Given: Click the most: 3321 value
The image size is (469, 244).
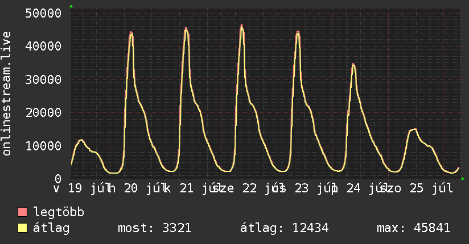Looking at the screenshot, I should 154,228.
